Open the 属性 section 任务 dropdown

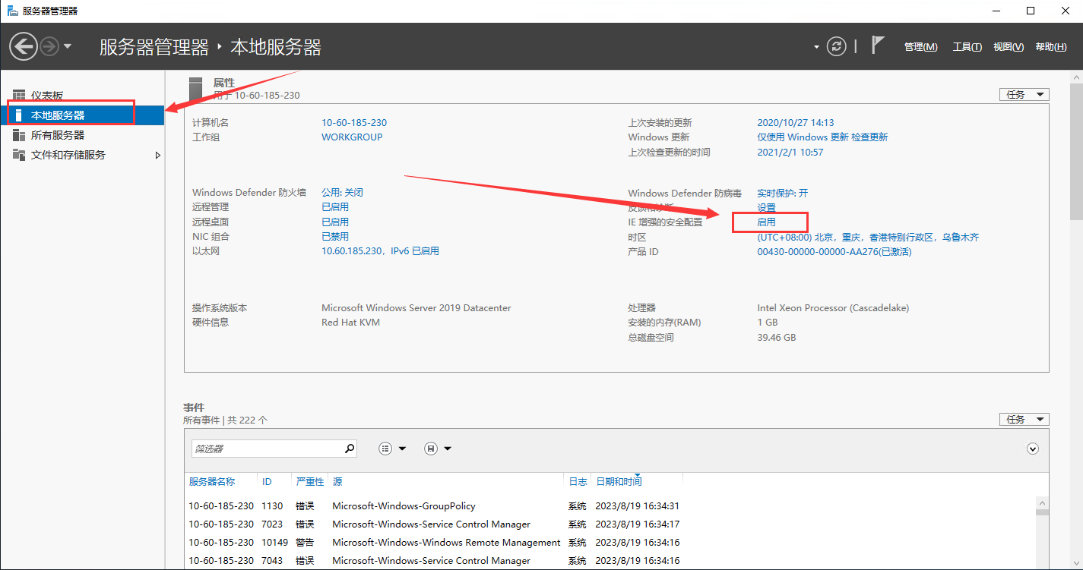pyautogui.click(x=1024, y=94)
